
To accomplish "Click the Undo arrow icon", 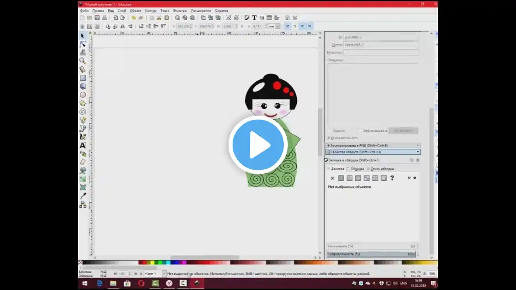I will pos(133,18).
